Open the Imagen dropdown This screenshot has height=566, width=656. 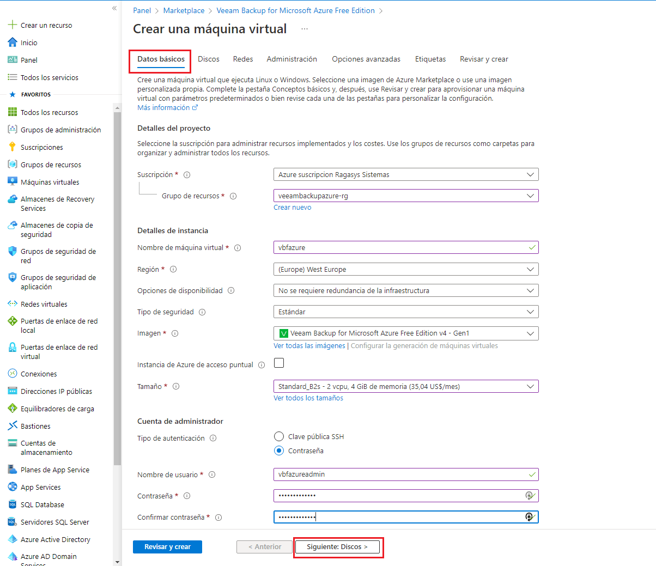tap(406, 333)
